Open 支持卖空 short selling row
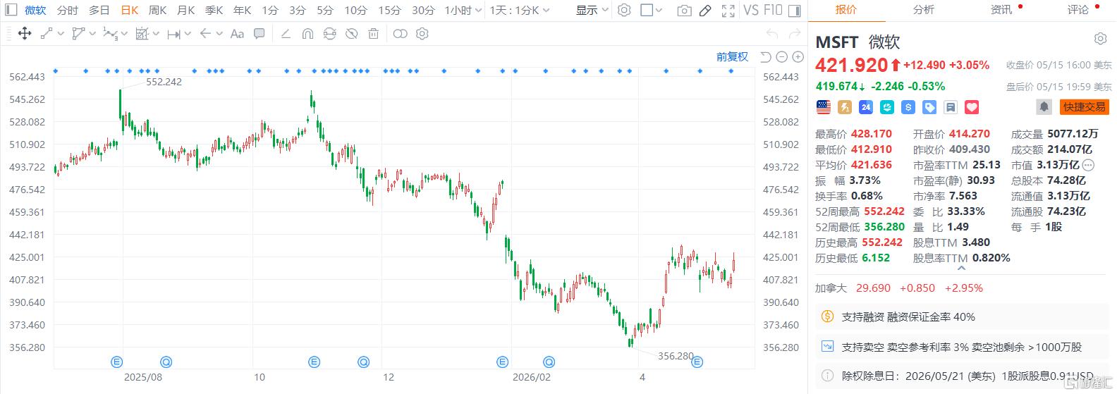 tap(962, 347)
